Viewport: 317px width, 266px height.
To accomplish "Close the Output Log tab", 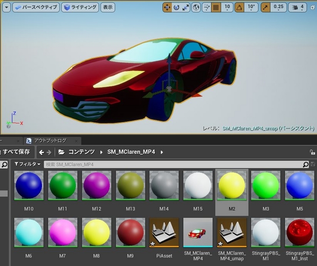I will pos(76,141).
